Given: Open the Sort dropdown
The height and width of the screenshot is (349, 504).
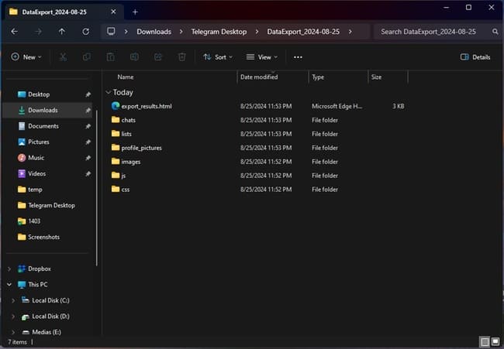Looking at the screenshot, I should (218, 57).
